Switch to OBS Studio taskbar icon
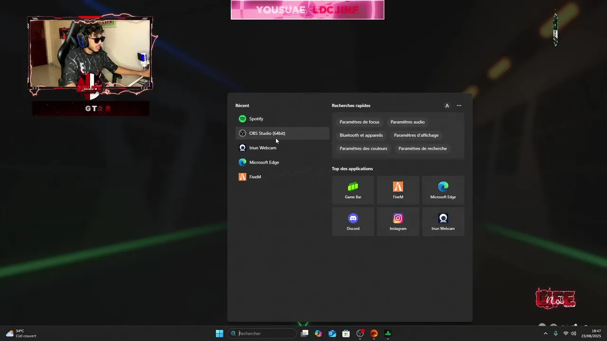Viewport: 607px width, 341px height. [x=360, y=333]
